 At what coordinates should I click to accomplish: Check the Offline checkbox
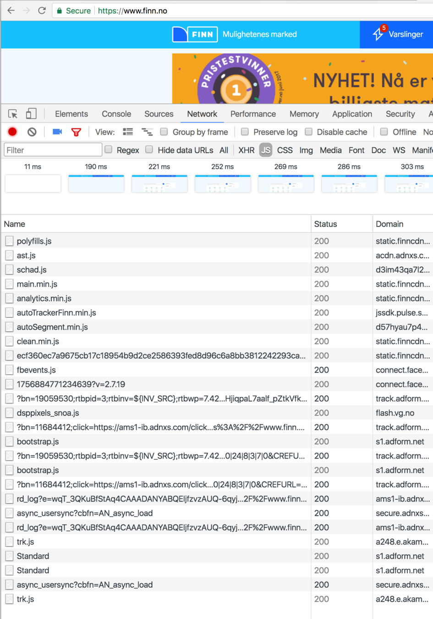tap(384, 132)
